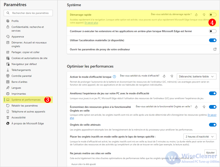Click the Langues icon

[8, 88]
